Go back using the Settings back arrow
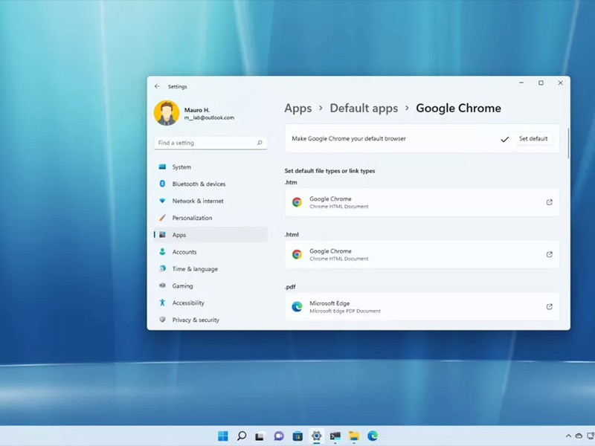 point(157,86)
